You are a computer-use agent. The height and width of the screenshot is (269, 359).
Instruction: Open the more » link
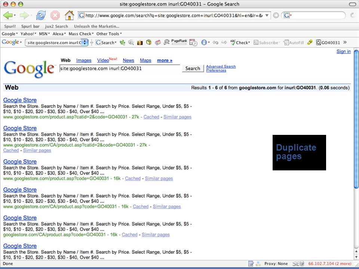[165, 61]
